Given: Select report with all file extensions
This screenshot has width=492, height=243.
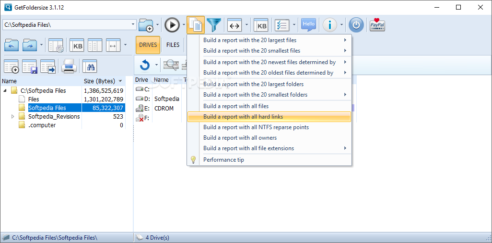Looking at the screenshot, I should pos(269,148).
